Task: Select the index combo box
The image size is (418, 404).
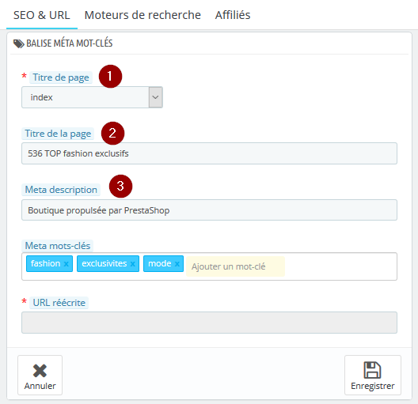Action: coord(92,97)
